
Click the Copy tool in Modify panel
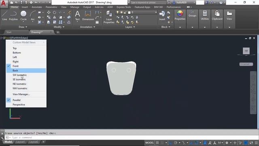coord(49,17)
